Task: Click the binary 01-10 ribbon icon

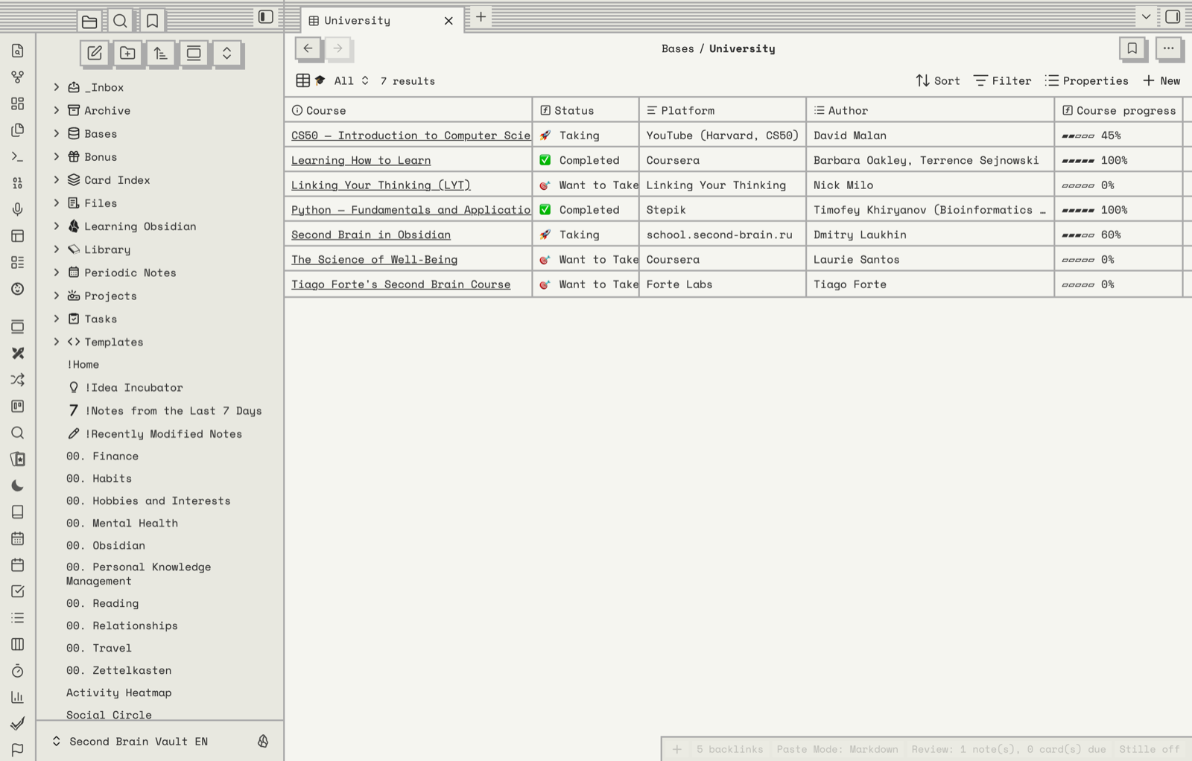Action: pyautogui.click(x=18, y=183)
